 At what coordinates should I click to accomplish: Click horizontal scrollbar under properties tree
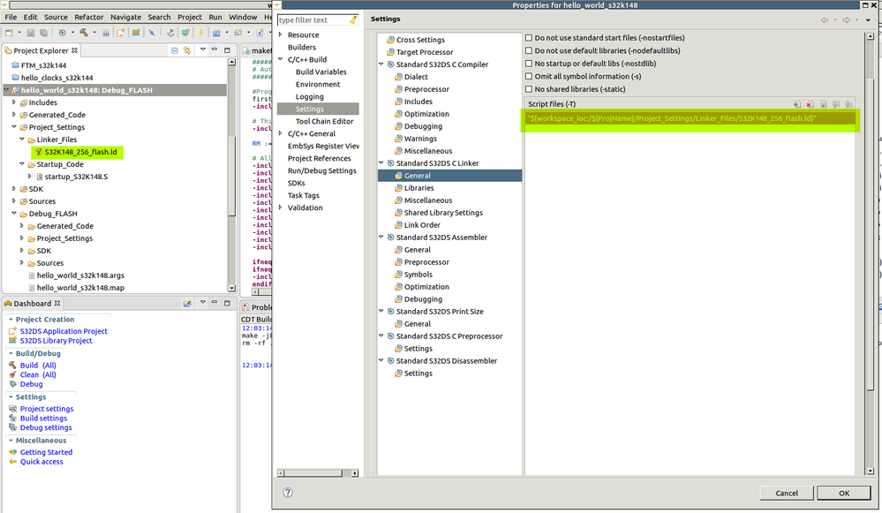click(318, 473)
